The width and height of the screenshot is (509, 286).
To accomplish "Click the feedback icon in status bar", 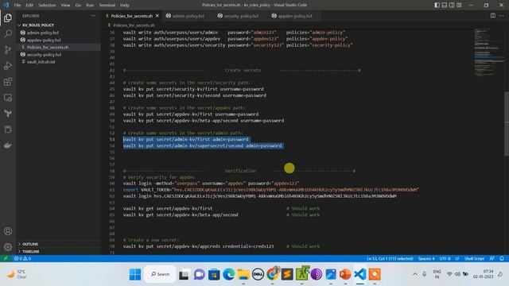I will coord(492,258).
